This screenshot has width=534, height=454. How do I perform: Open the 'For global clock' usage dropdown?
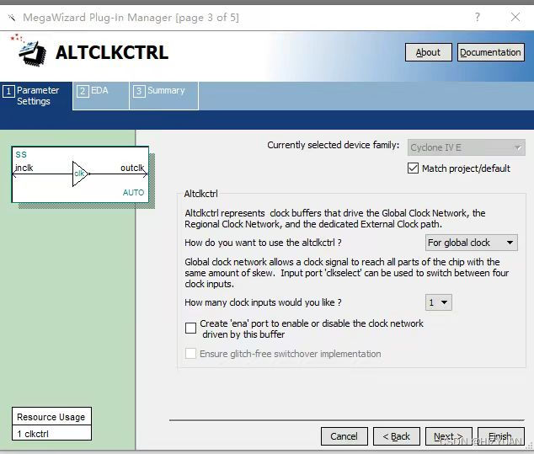pos(472,243)
